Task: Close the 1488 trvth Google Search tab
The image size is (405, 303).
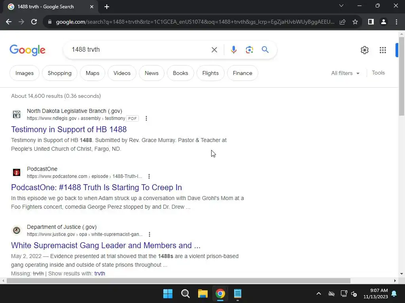Action: pos(92,7)
